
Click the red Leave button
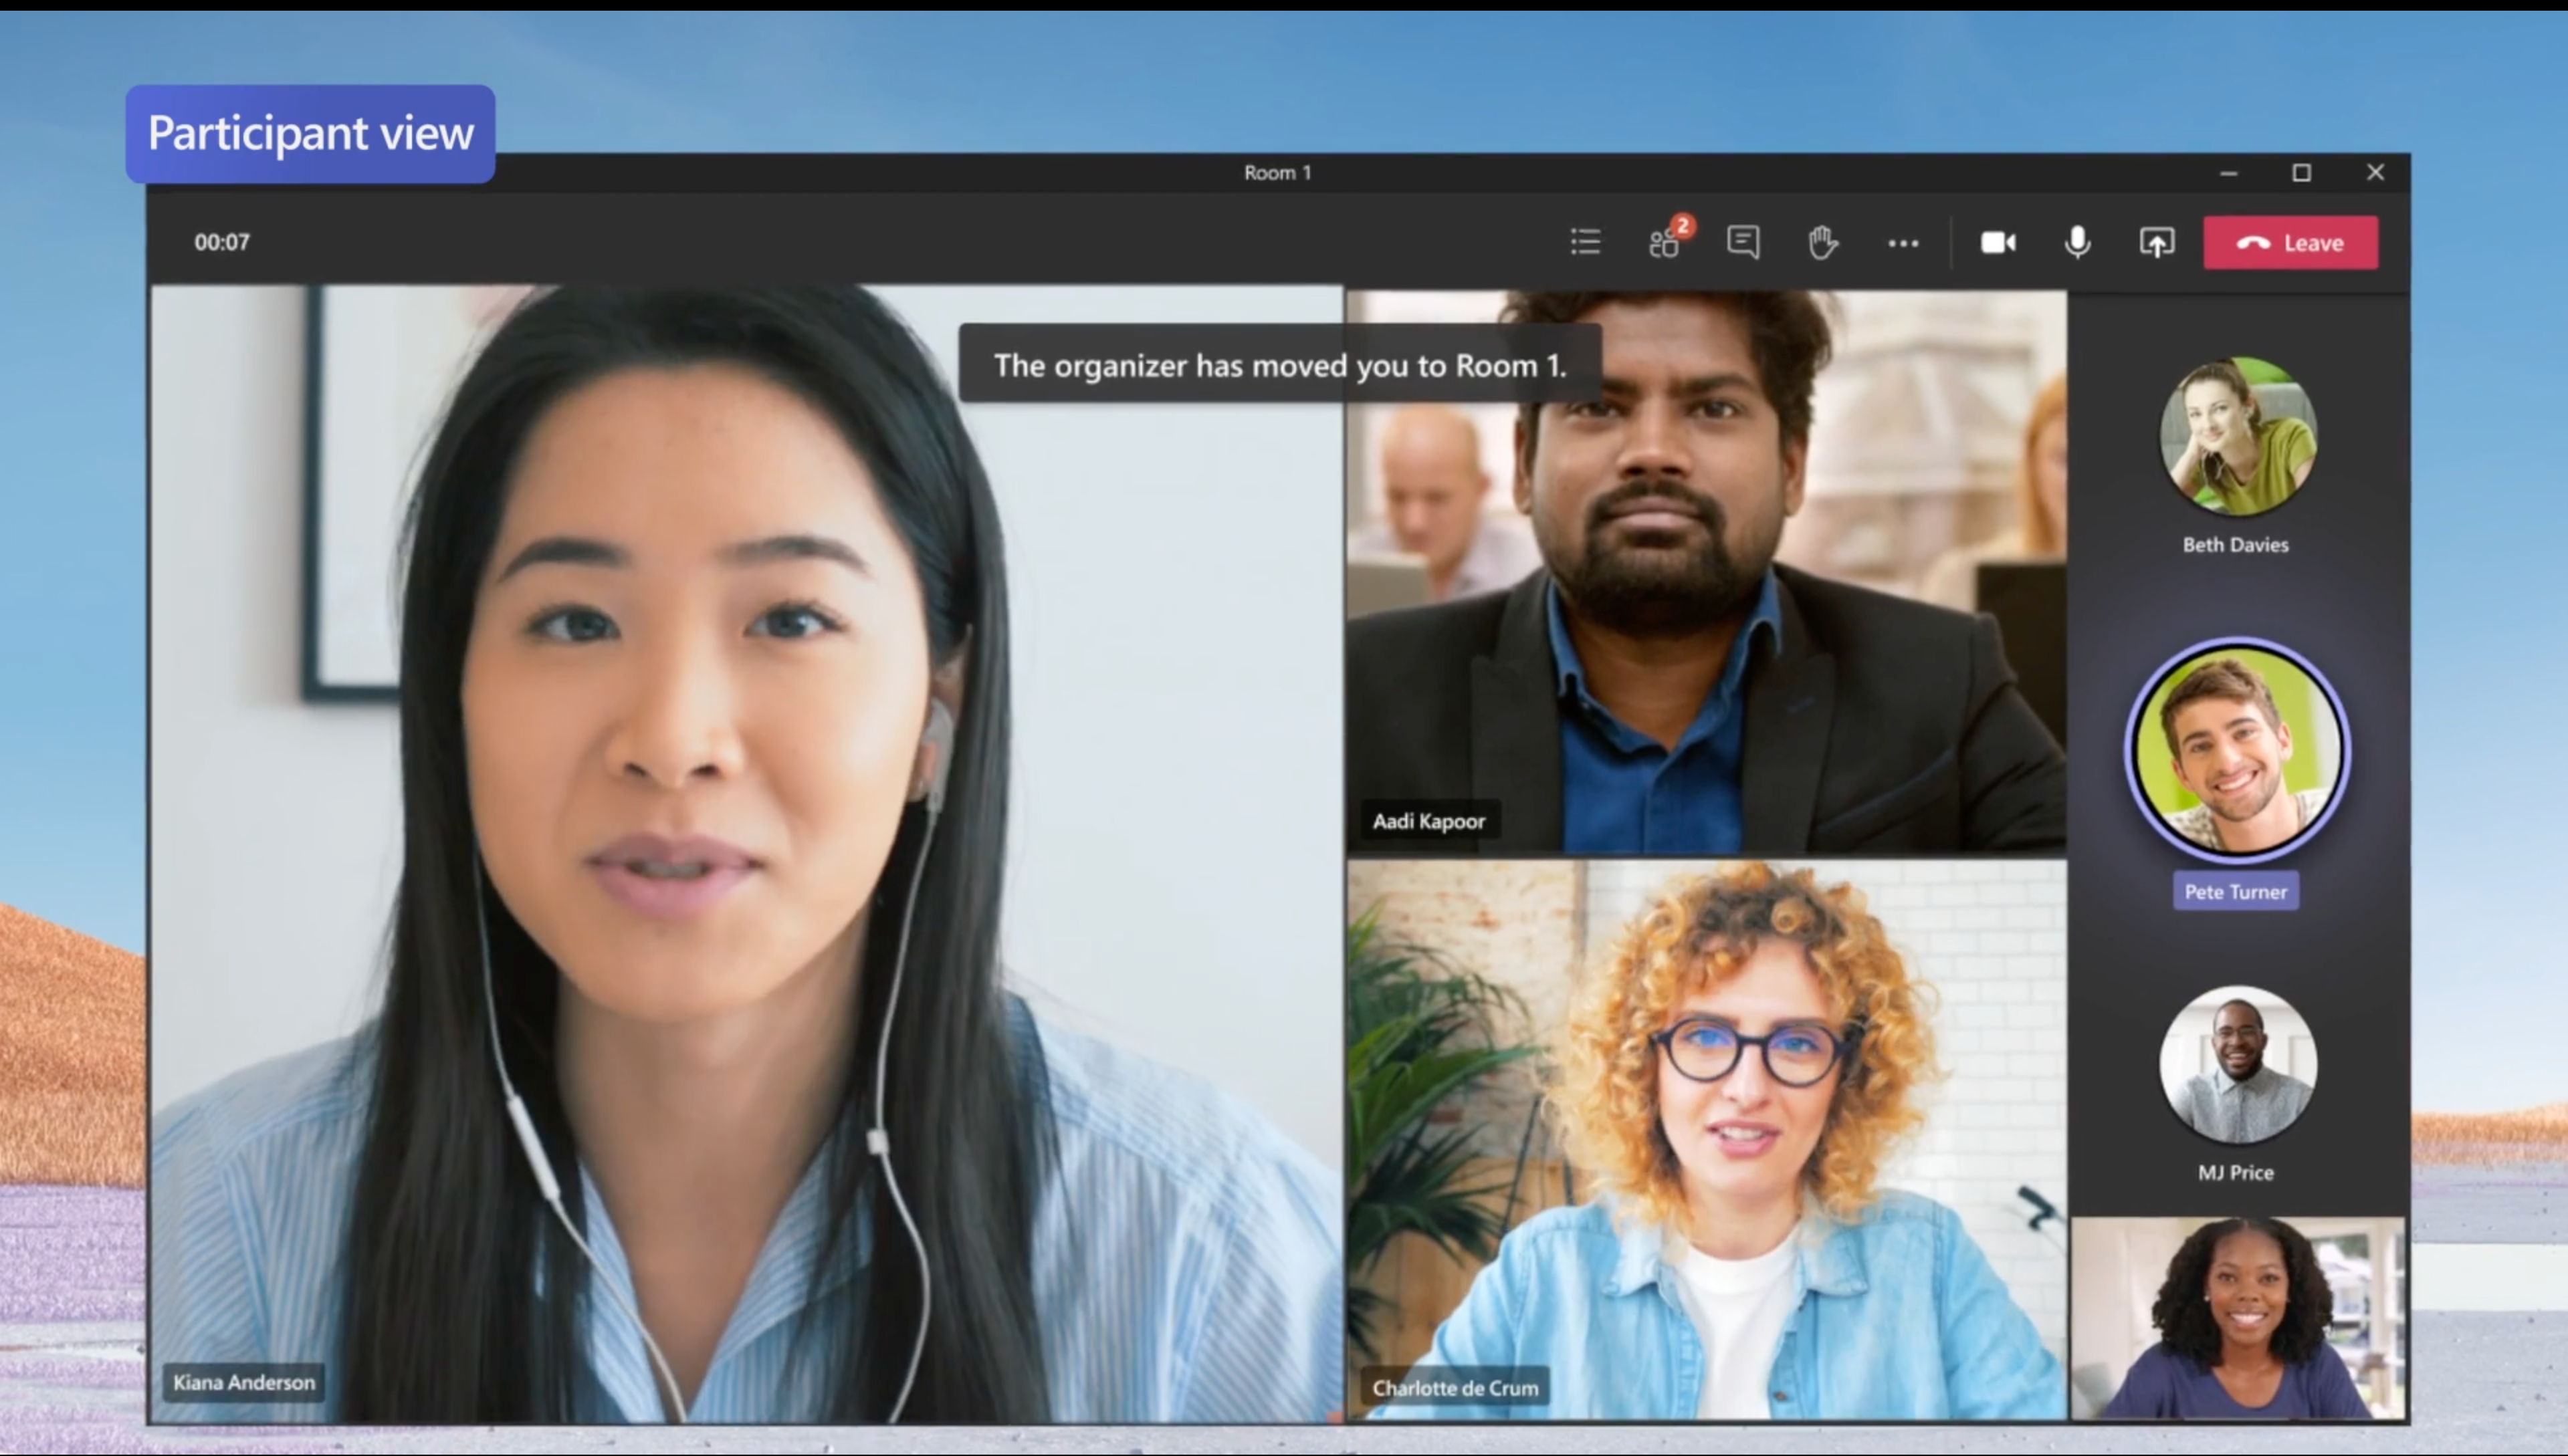pos(2291,243)
